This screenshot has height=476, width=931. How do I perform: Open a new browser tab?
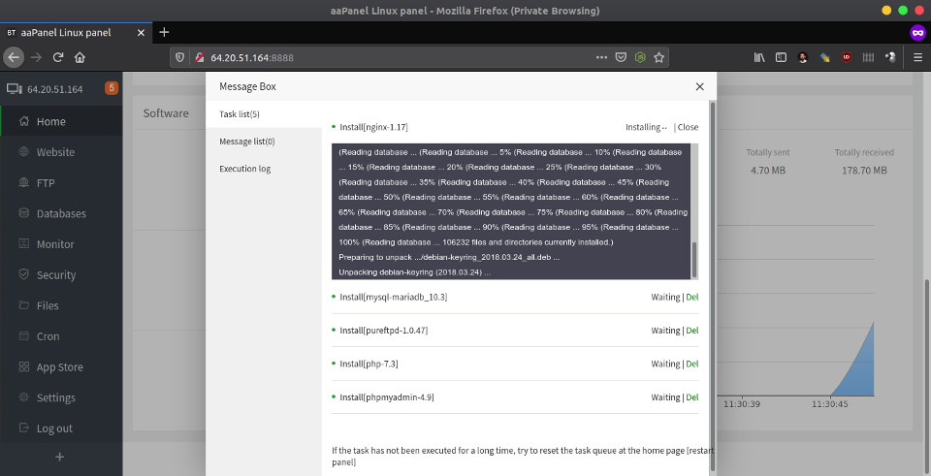(x=165, y=32)
